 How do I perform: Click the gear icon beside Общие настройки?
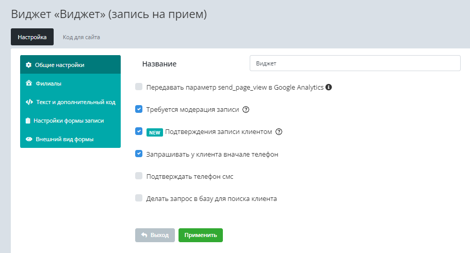tap(29, 65)
